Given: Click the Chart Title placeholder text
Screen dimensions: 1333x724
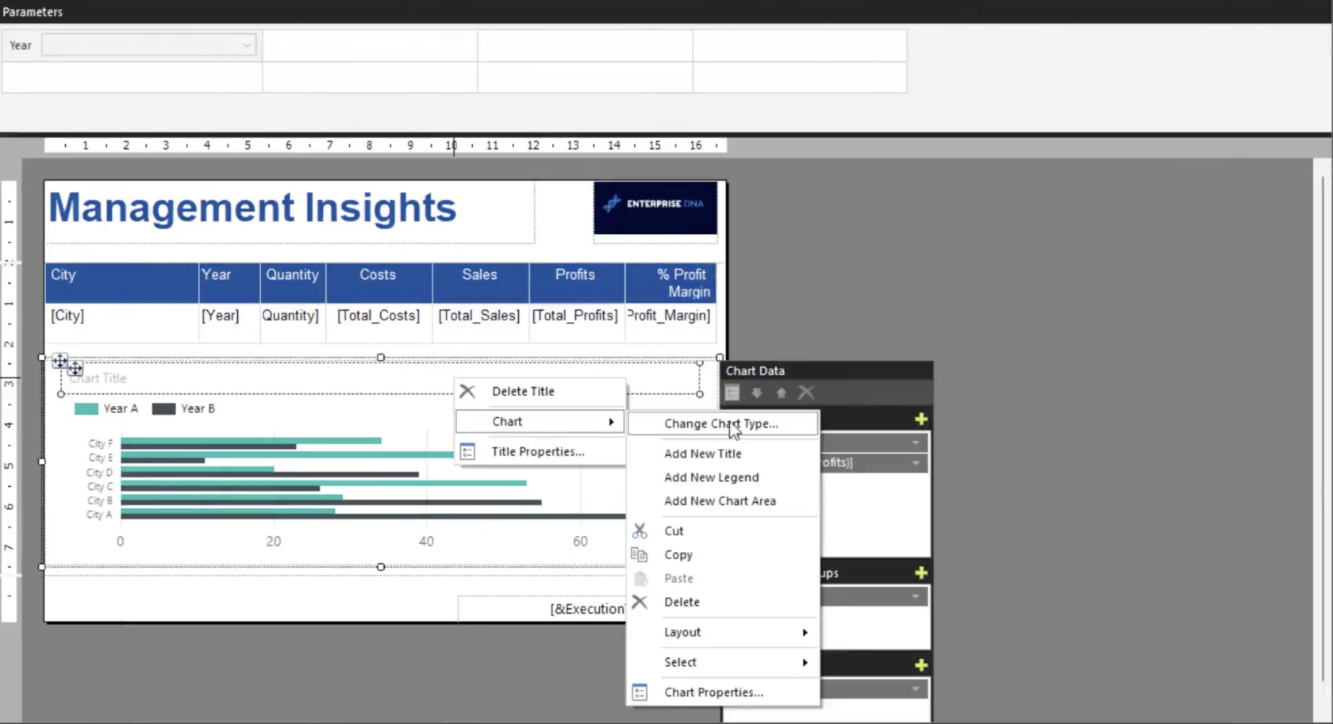Looking at the screenshot, I should (98, 378).
